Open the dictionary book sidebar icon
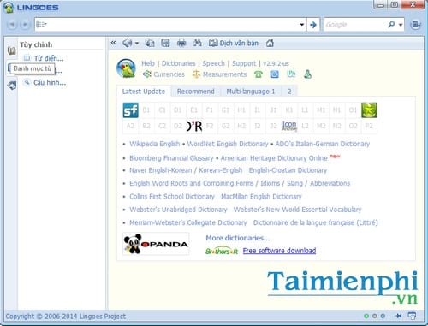 point(12,50)
